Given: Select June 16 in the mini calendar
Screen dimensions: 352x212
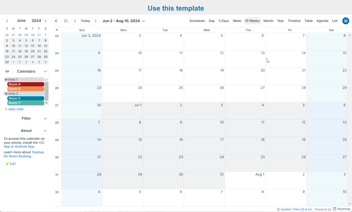Looking at the screenshot, I should pos(6,51).
